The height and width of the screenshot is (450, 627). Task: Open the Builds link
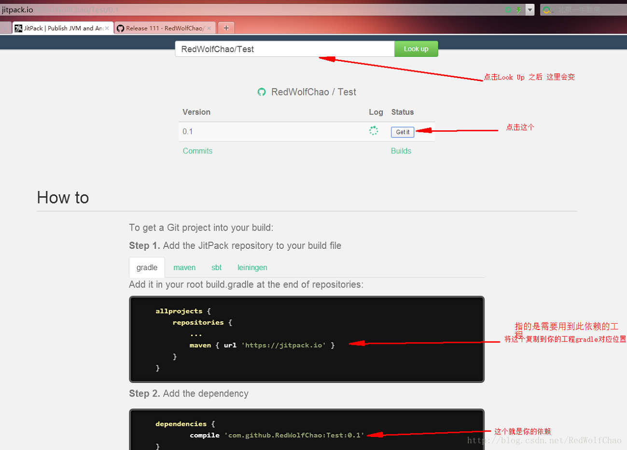coord(401,151)
